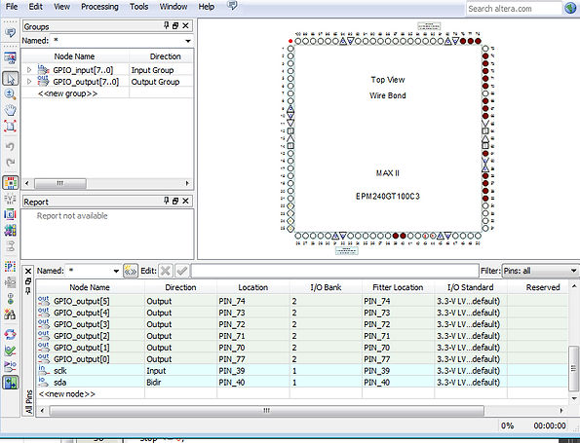
Task: Sort by Direction column header
Action: (180, 287)
